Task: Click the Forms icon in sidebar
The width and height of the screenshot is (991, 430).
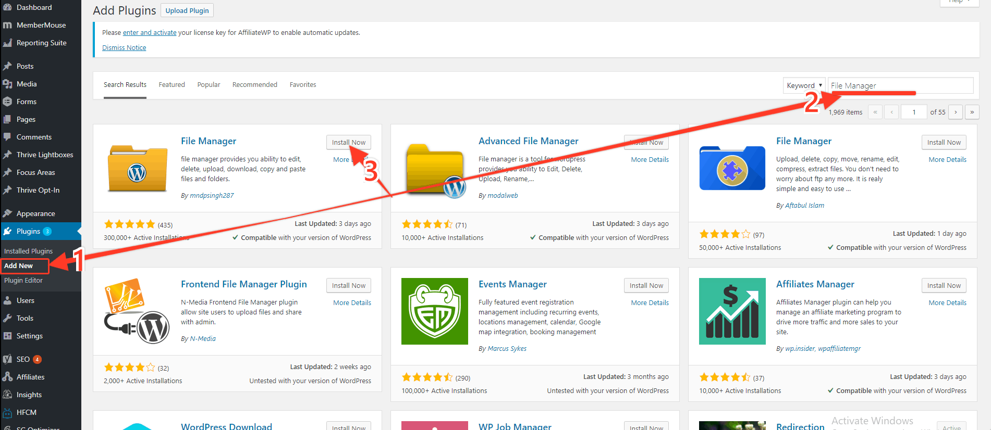Action: [x=7, y=102]
